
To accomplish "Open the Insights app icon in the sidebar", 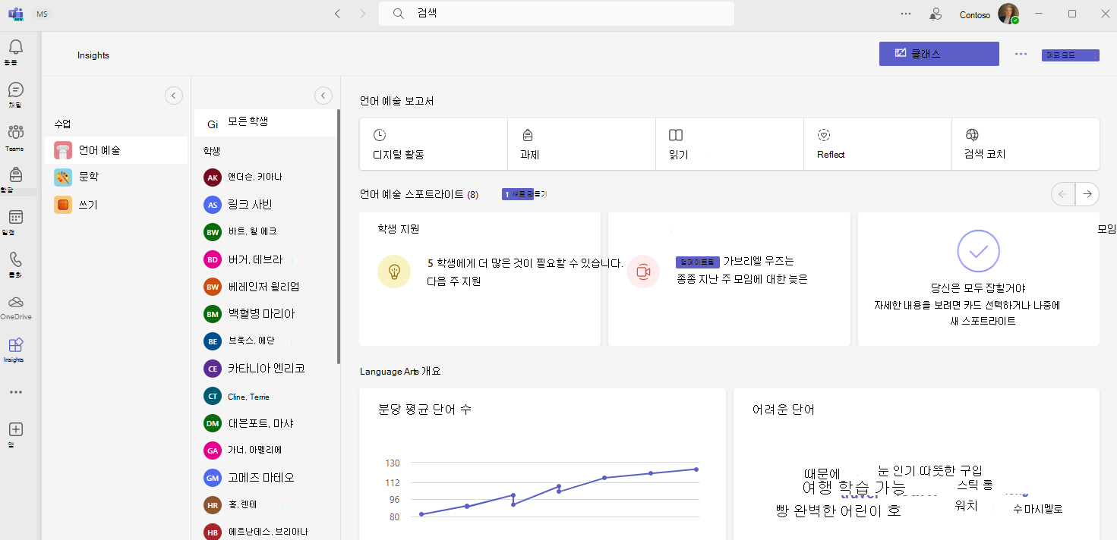I will [15, 345].
